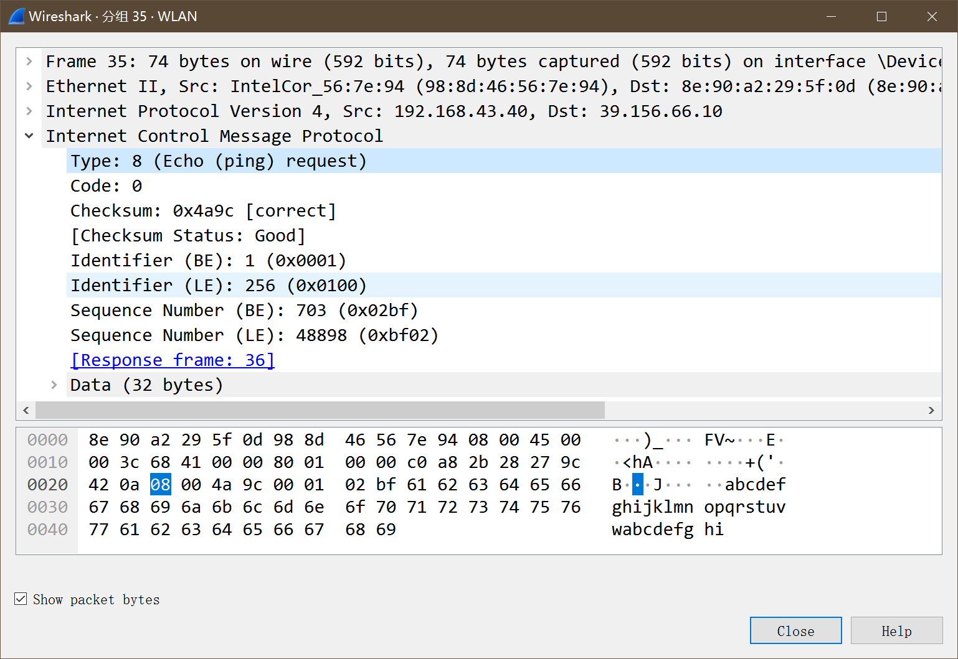
Task: Select the Data (32 bytes) text
Action: [146, 385]
